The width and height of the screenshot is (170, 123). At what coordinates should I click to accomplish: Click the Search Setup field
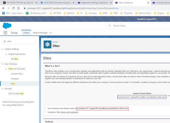pyautogui.click(x=137, y=26)
